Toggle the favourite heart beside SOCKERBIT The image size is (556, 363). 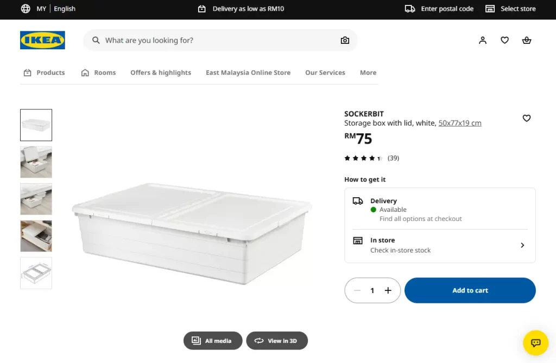click(527, 118)
